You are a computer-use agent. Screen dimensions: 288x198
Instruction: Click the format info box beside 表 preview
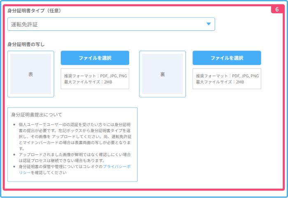(x=95, y=79)
